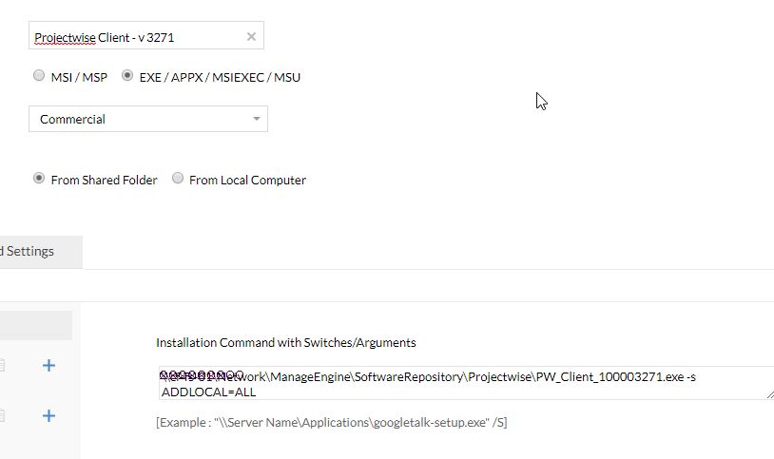Click the installation command text area
This screenshot has width=774, height=459.
pos(466,384)
